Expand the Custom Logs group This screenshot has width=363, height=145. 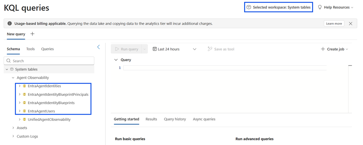[13, 136]
